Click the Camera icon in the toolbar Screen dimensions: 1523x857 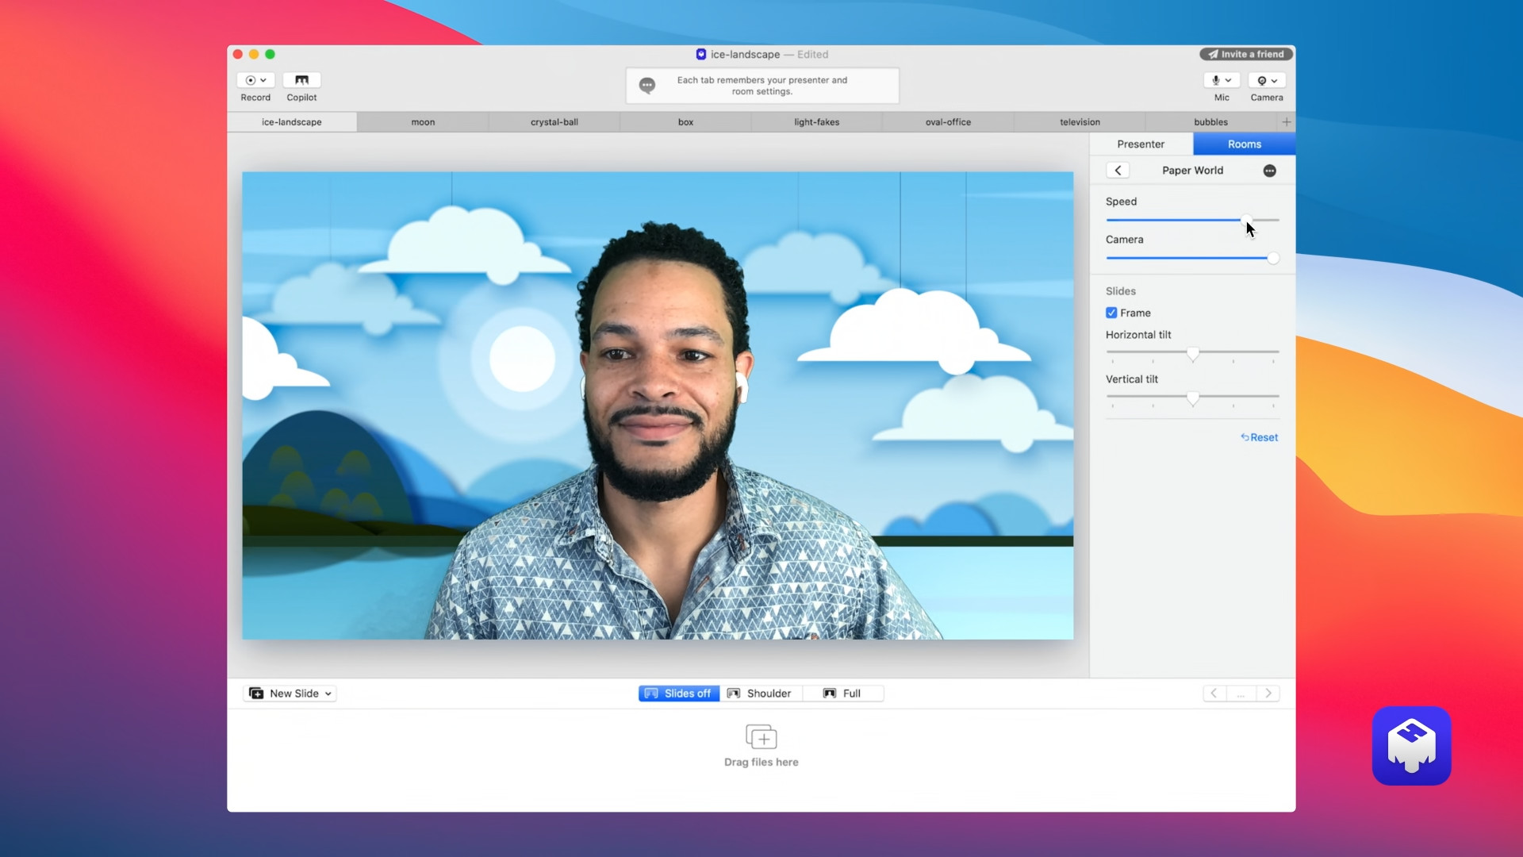point(1262,79)
